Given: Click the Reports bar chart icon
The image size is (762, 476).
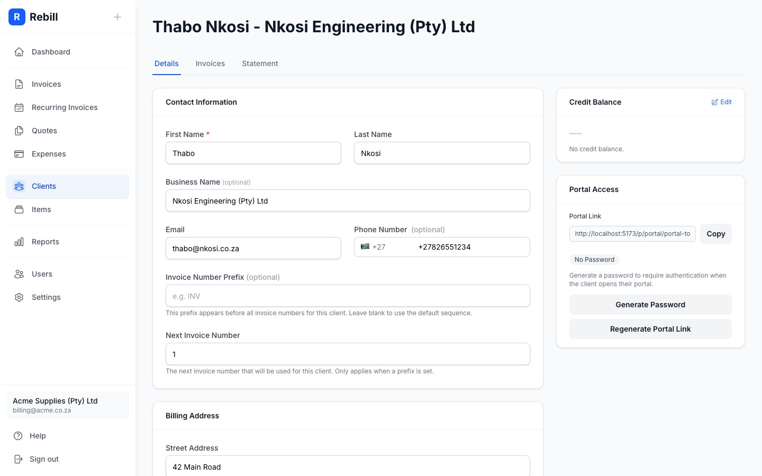Looking at the screenshot, I should [19, 242].
